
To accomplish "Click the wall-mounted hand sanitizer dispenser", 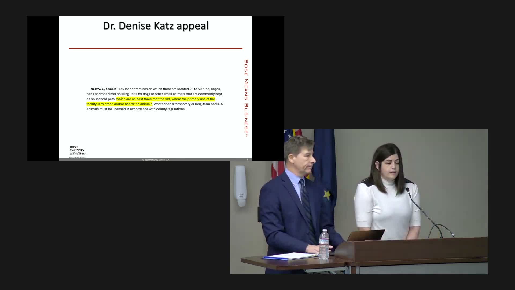I will 240,186.
